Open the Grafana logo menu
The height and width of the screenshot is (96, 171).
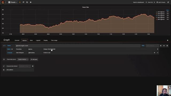(x=3, y=2)
